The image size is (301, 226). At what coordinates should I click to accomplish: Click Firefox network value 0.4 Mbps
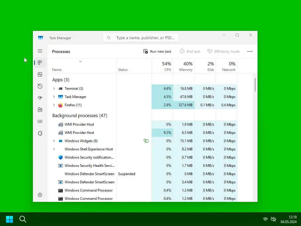[x=228, y=105]
